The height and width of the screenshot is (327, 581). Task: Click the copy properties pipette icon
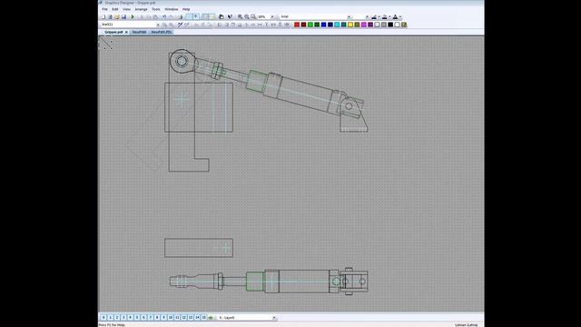(180, 25)
